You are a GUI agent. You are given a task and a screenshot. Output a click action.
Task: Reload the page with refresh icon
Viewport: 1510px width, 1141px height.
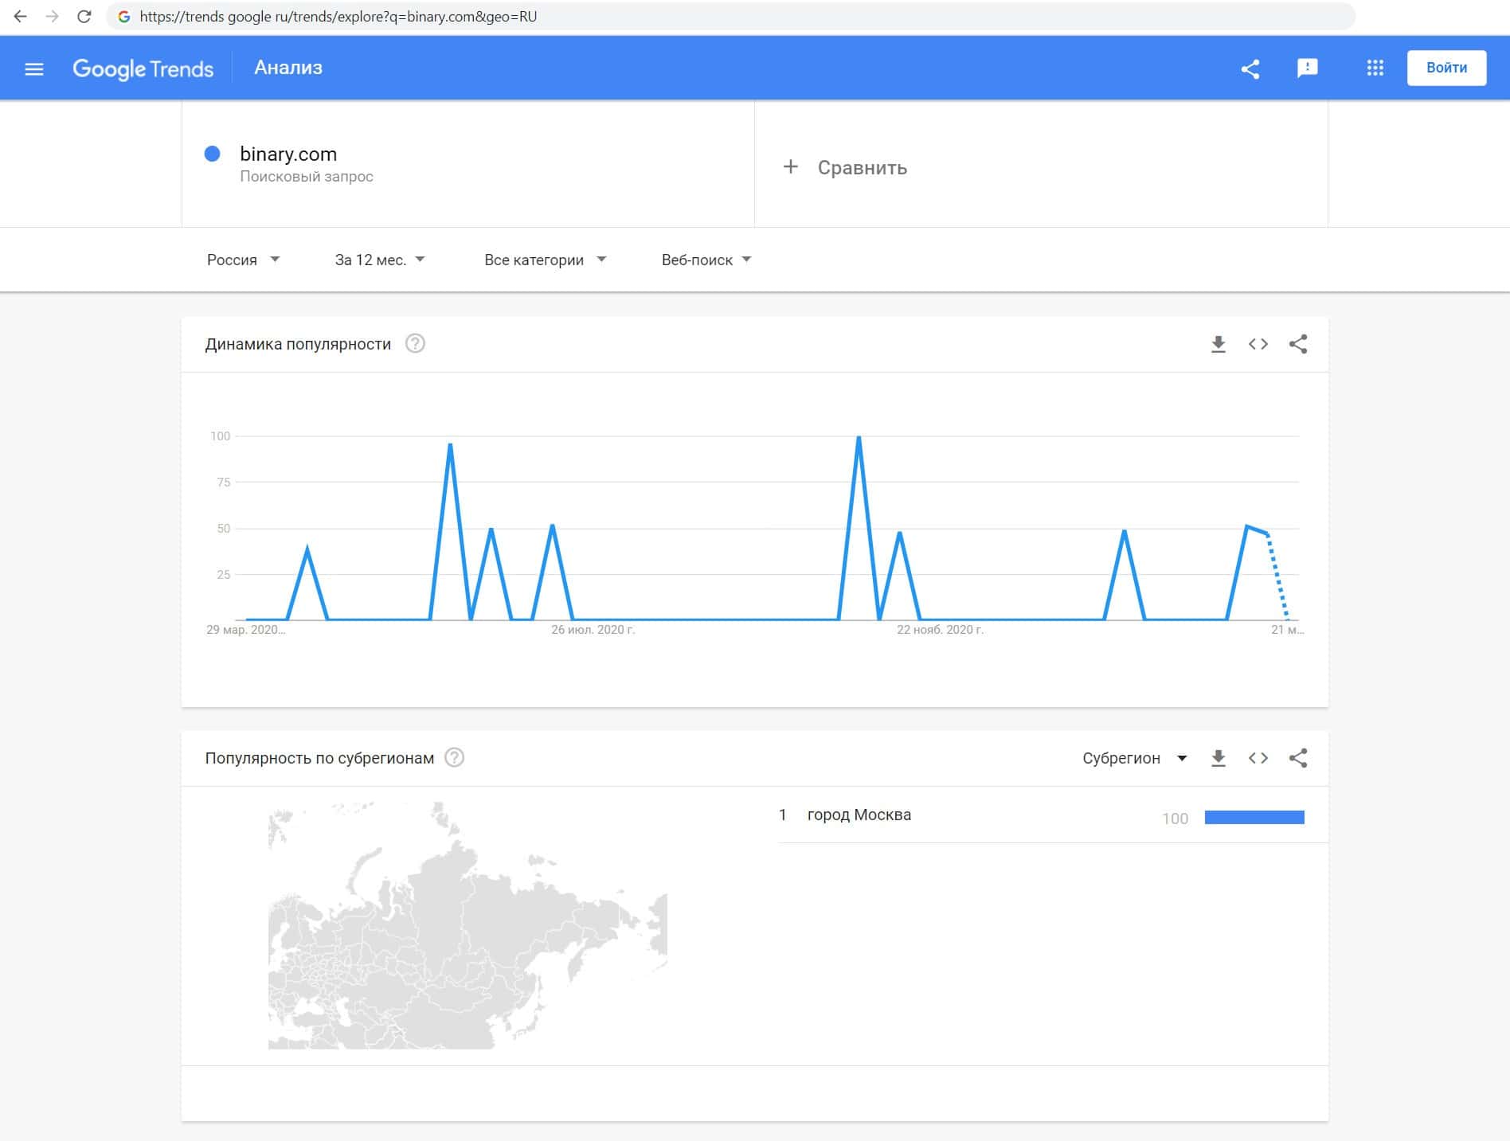point(84,16)
